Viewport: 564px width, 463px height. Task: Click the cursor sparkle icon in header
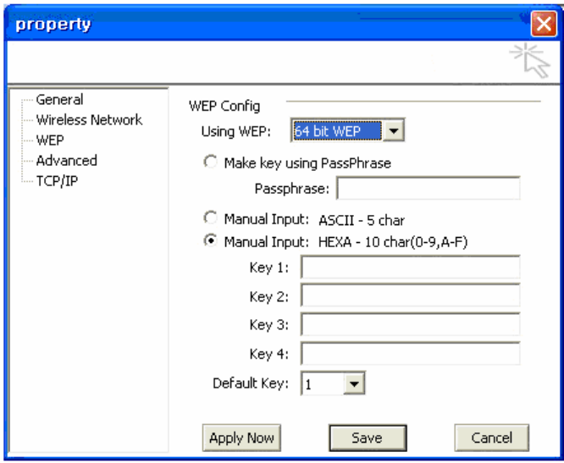pyautogui.click(x=530, y=60)
